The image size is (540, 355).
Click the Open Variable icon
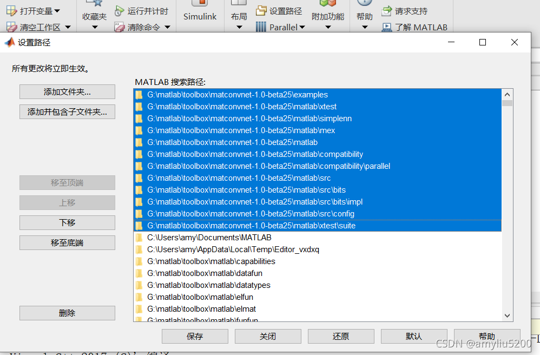click(x=11, y=11)
